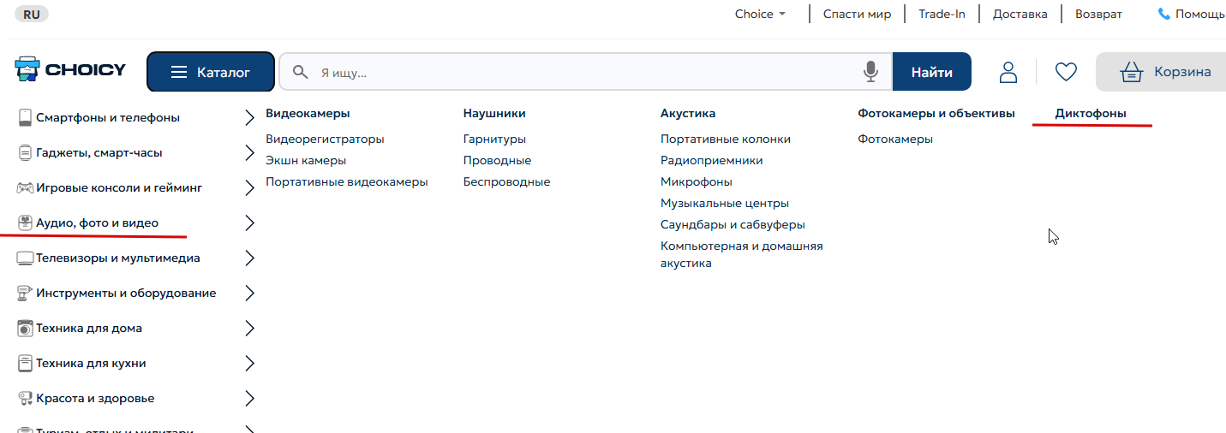1226x433 pixels.
Task: Activate voice search microphone icon
Action: click(871, 72)
